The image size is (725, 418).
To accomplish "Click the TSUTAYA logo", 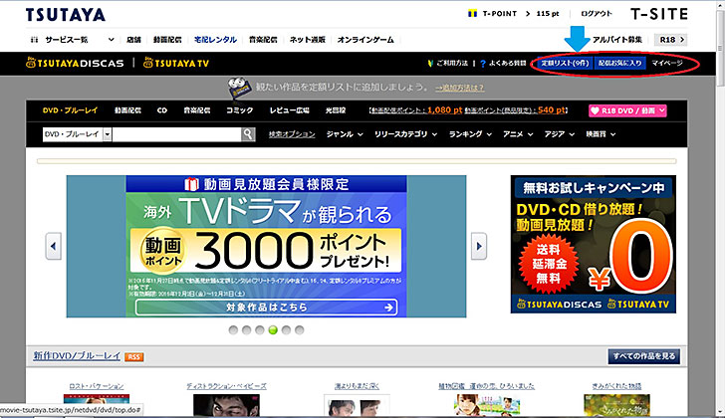I will click(x=65, y=15).
